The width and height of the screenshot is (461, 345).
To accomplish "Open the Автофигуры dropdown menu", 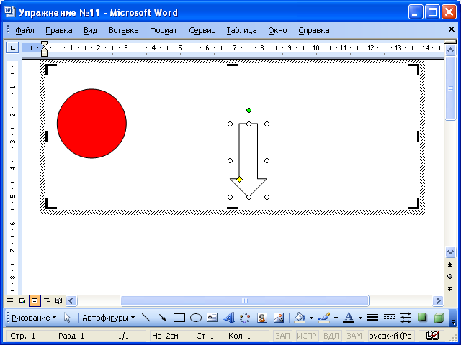I will (x=108, y=318).
